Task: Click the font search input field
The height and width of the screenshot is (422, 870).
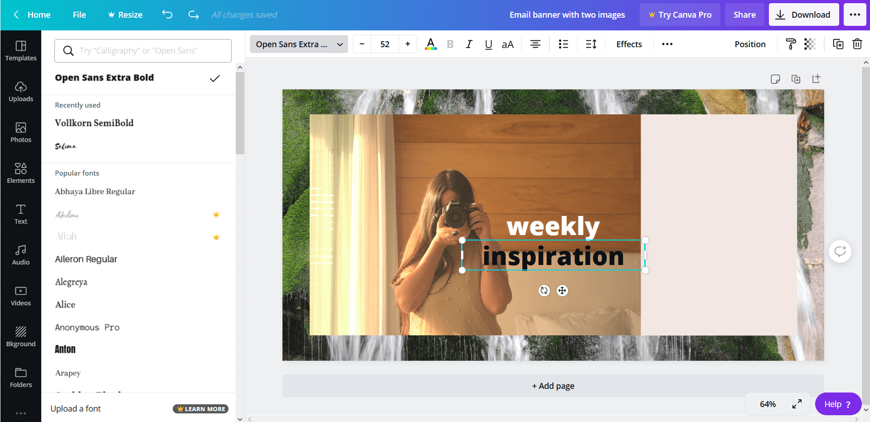Action: (142, 50)
